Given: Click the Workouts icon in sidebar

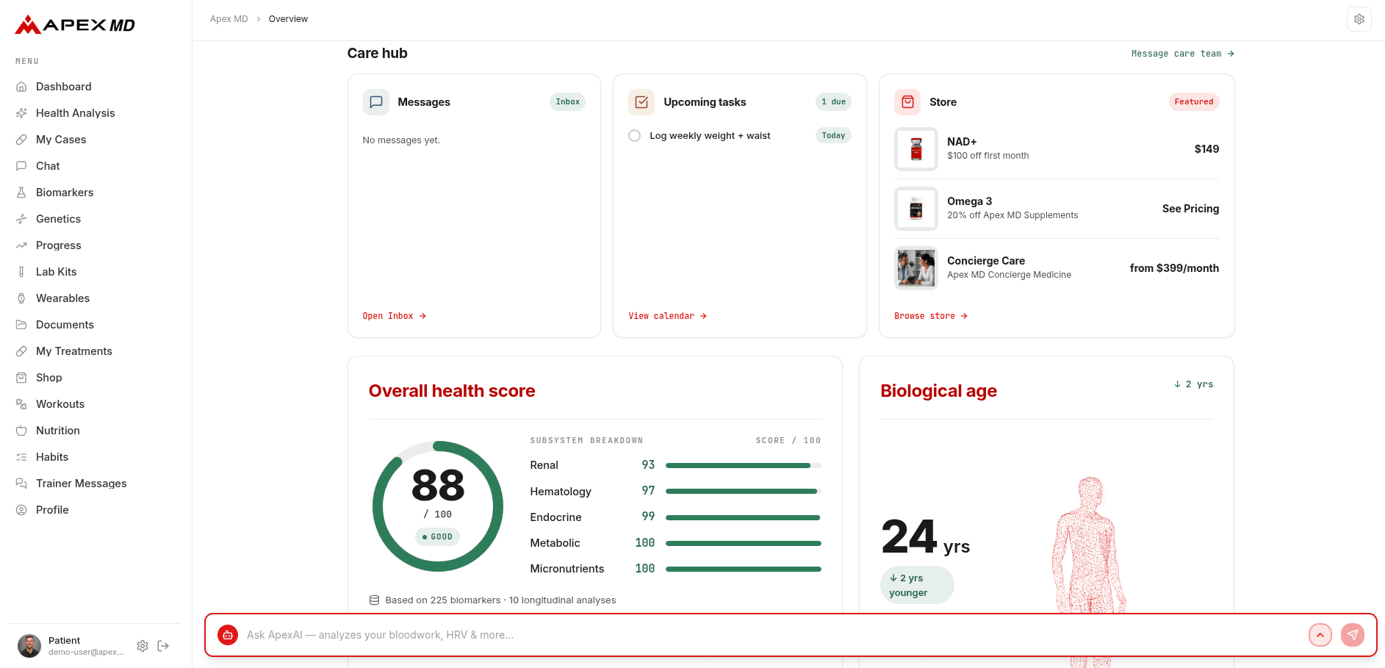Looking at the screenshot, I should [x=21, y=404].
